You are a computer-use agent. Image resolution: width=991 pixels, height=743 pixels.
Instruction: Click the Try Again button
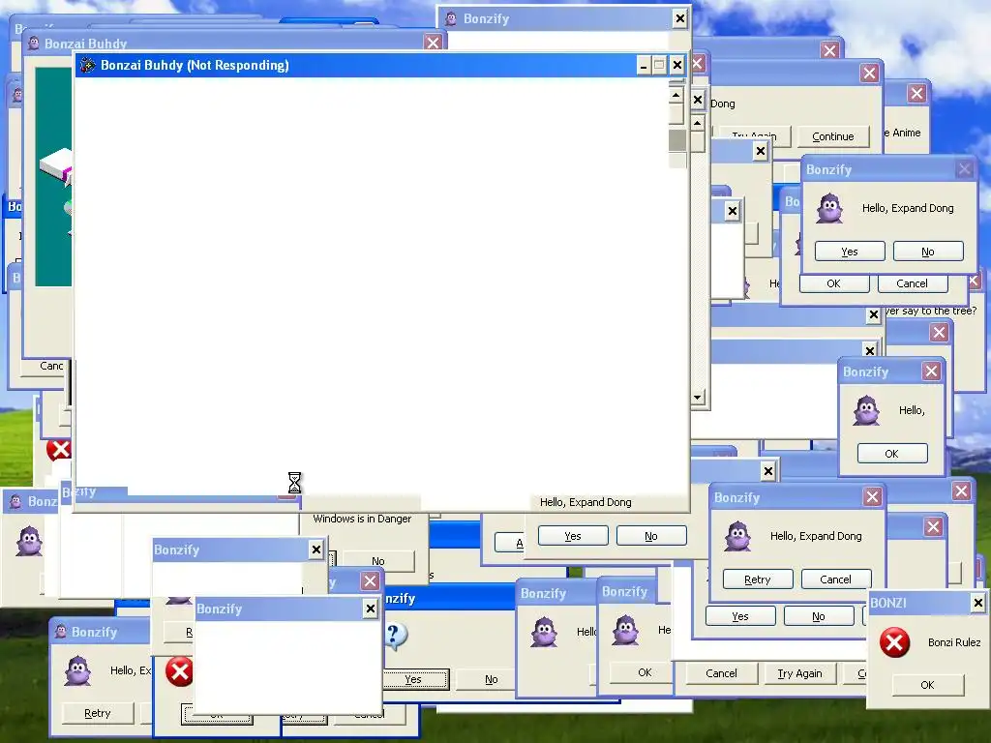pos(799,673)
